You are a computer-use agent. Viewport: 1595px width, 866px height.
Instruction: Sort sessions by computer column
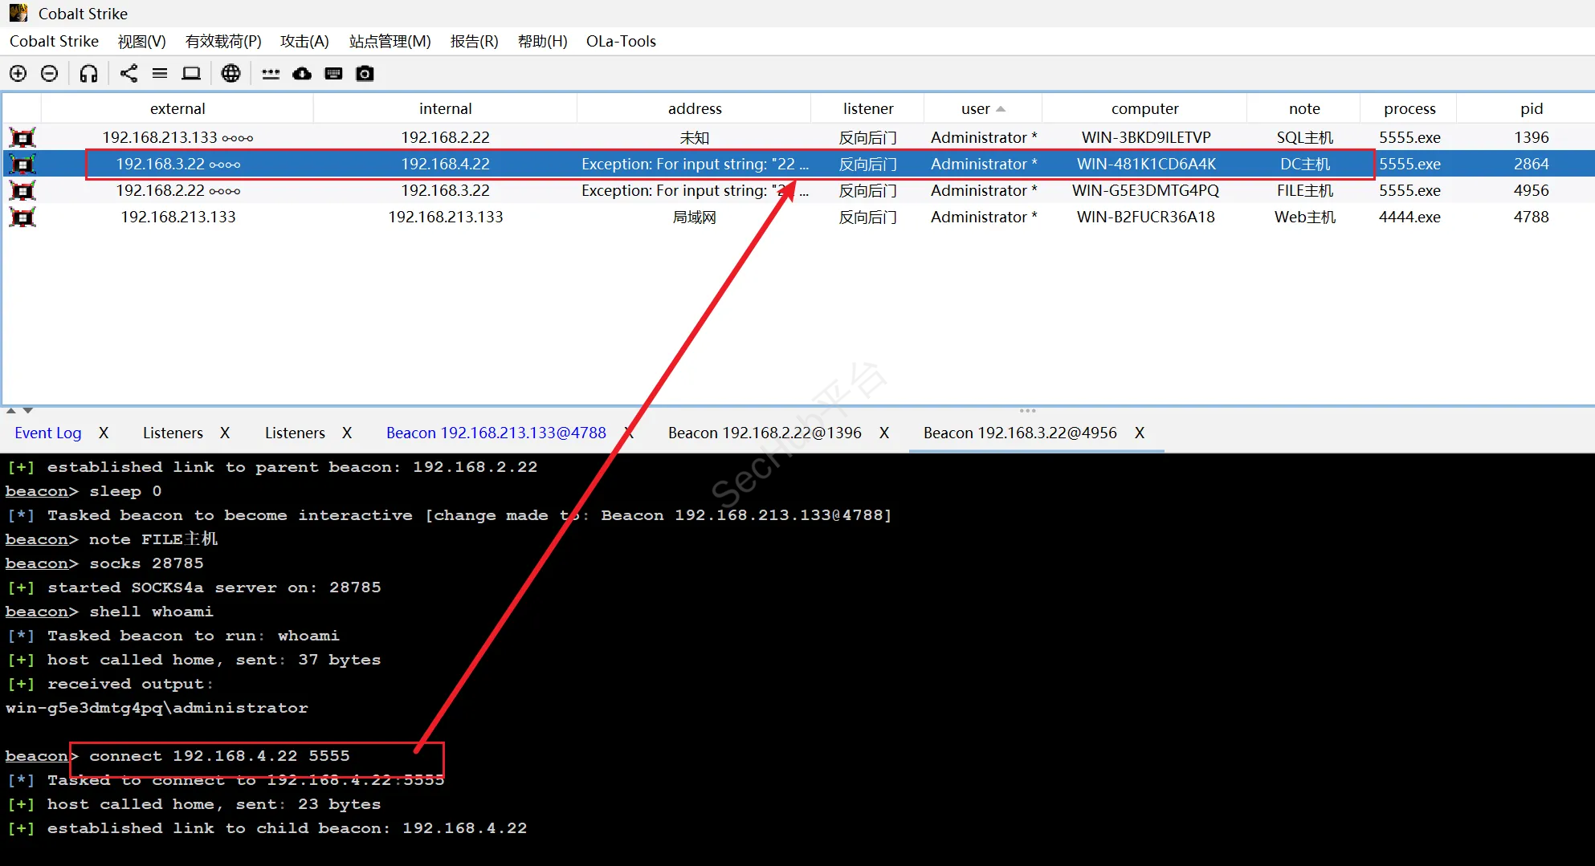tap(1144, 108)
